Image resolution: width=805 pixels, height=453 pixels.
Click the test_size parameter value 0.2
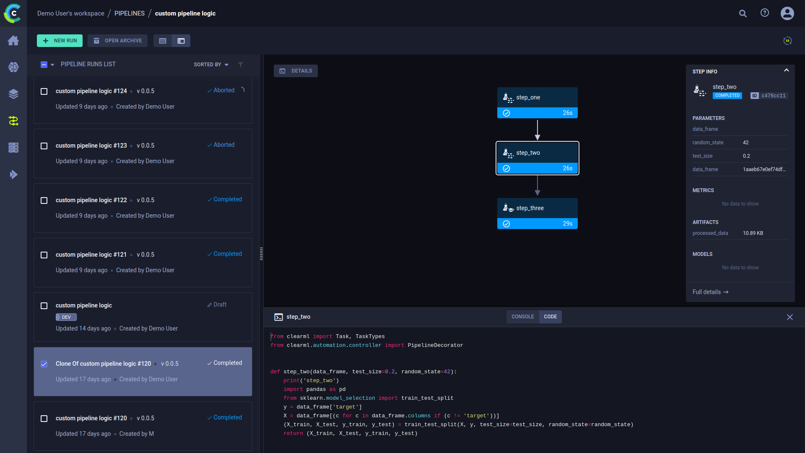point(746,156)
